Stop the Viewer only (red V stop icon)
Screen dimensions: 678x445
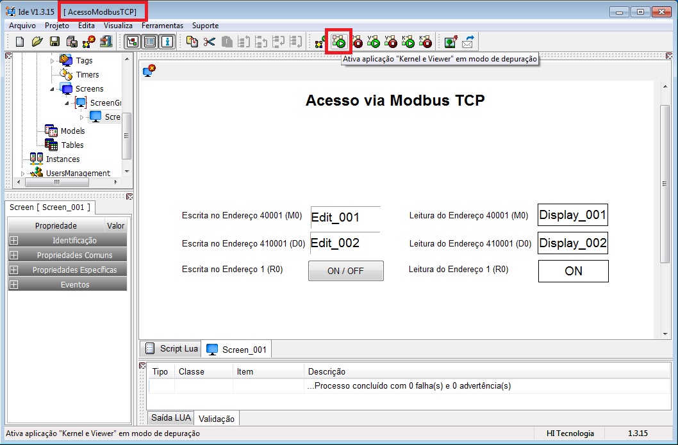click(x=391, y=42)
